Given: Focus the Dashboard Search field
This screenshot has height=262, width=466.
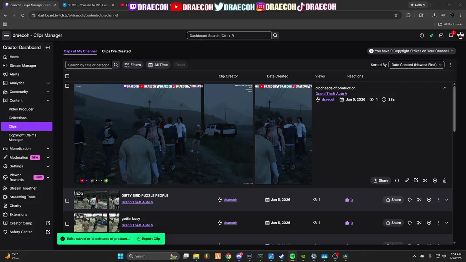Looking at the screenshot, I should (229, 36).
